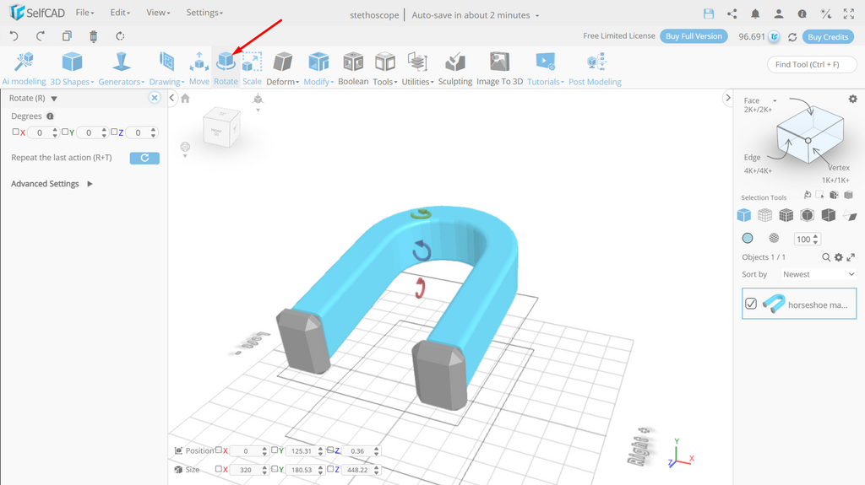This screenshot has width=865, height=485.
Task: Expand the Rotate (R) panel dropdown arrow
Action: [54, 99]
